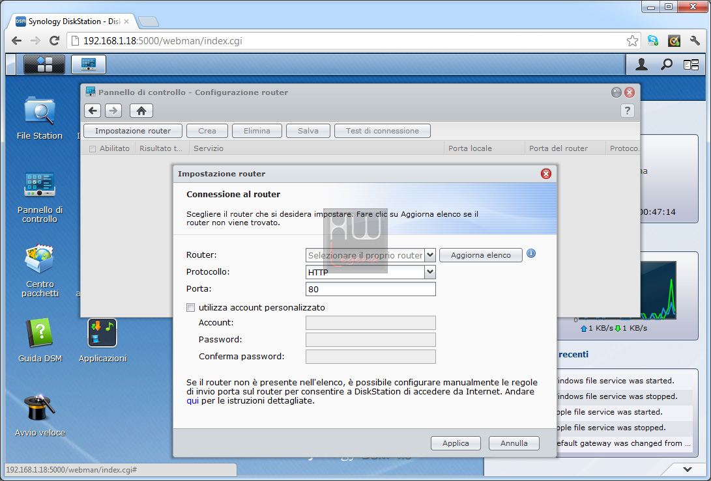
Task: Open Pannello di controllo desktop icon
Action: click(40, 197)
